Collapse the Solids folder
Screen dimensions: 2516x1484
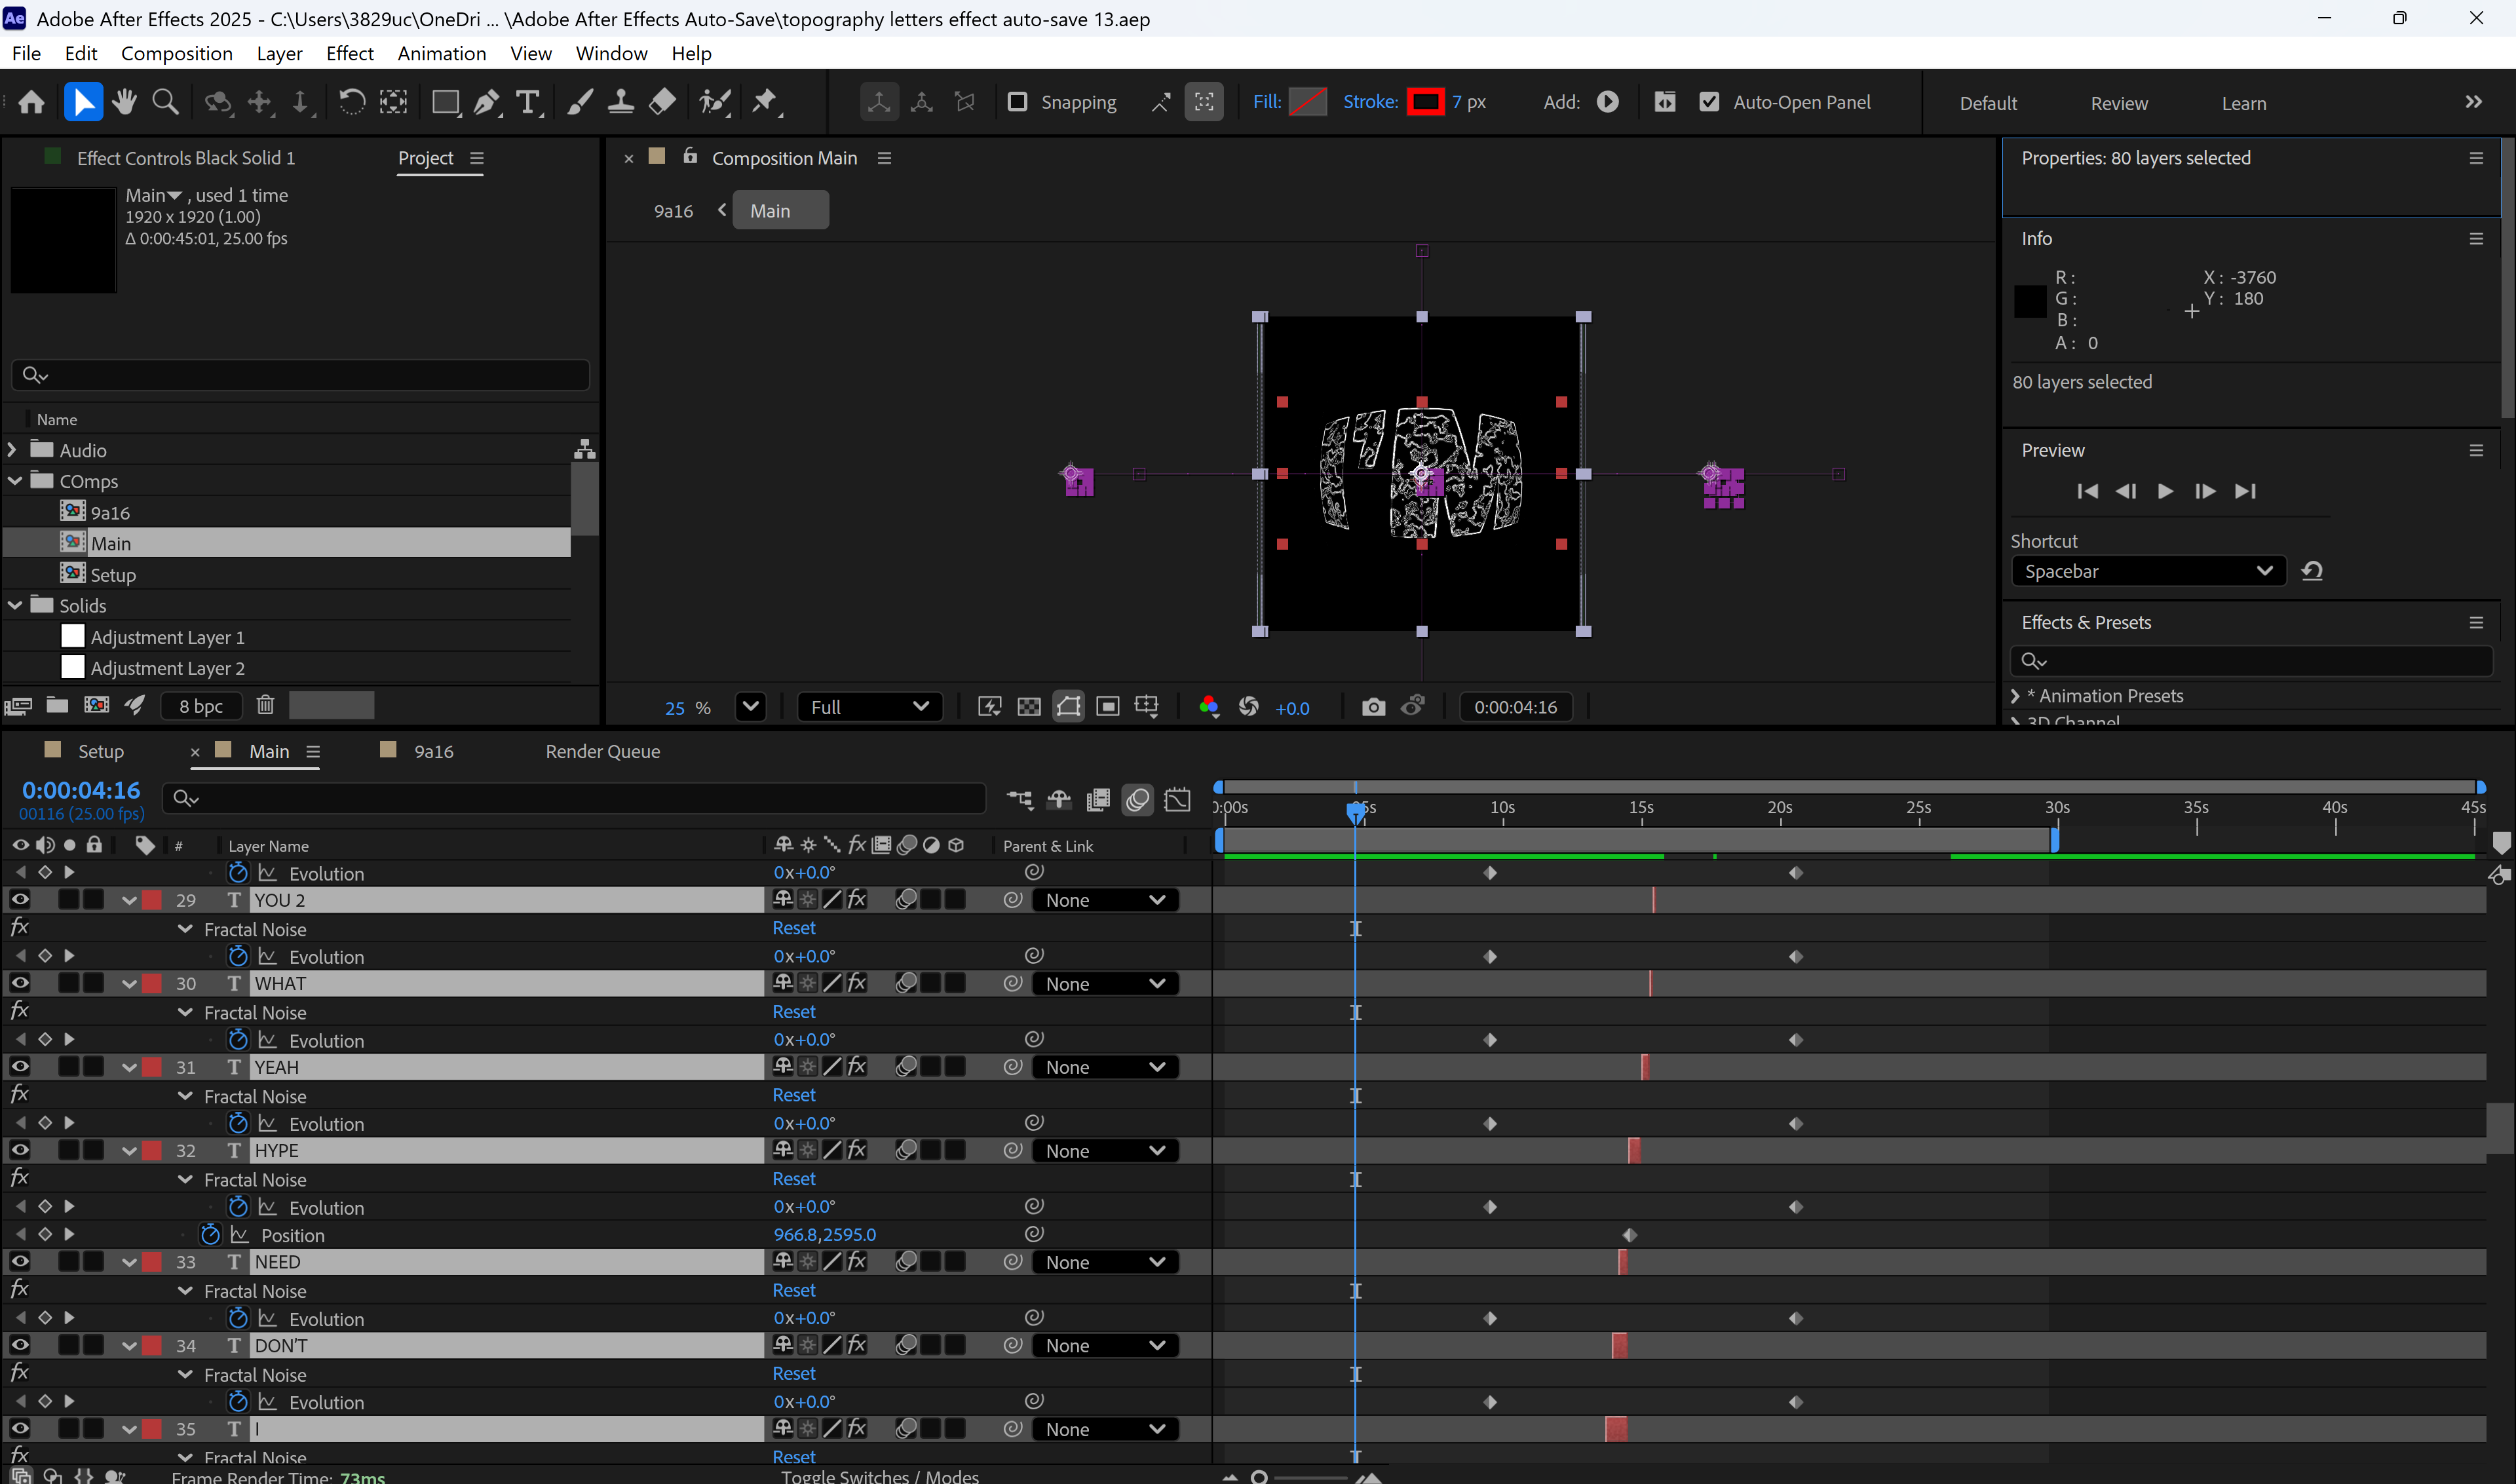pos(15,605)
